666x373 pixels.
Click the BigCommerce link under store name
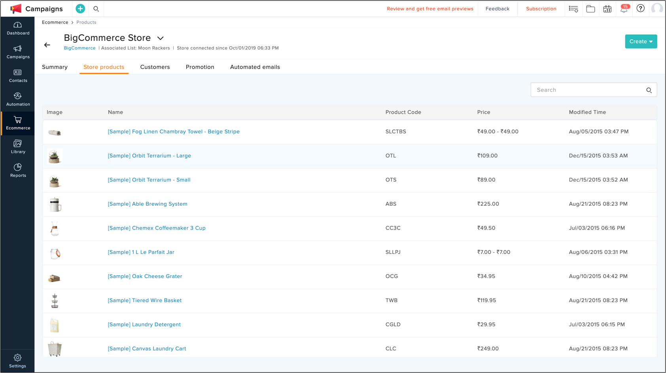click(x=79, y=48)
